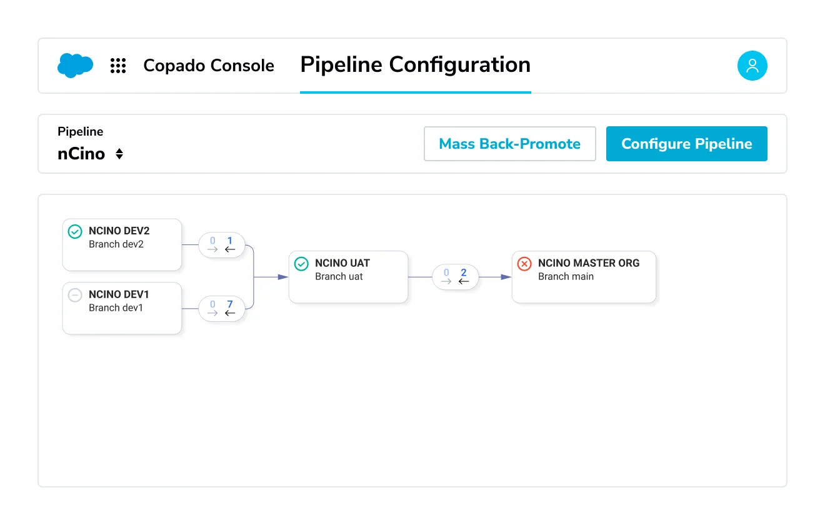This screenshot has width=825, height=525.
Task: Click the green check icon on NCINO UAT
Action: (301, 263)
